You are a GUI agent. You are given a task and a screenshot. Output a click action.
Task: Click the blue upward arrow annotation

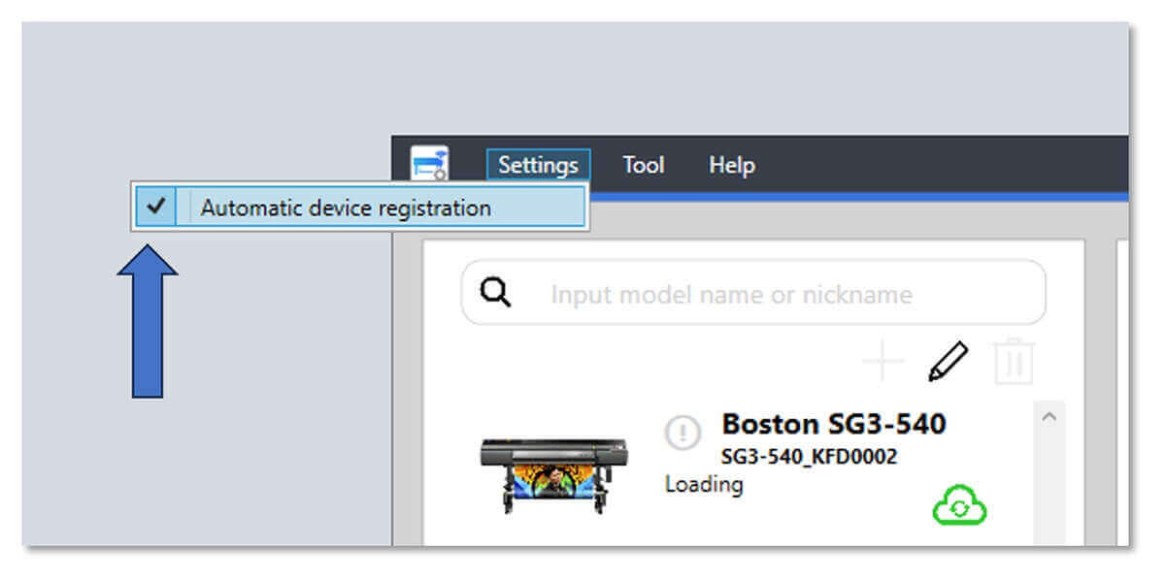pos(148,321)
